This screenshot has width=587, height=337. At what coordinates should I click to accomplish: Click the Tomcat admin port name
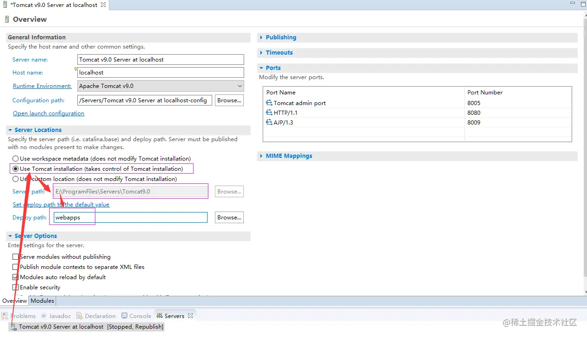pyautogui.click(x=299, y=103)
